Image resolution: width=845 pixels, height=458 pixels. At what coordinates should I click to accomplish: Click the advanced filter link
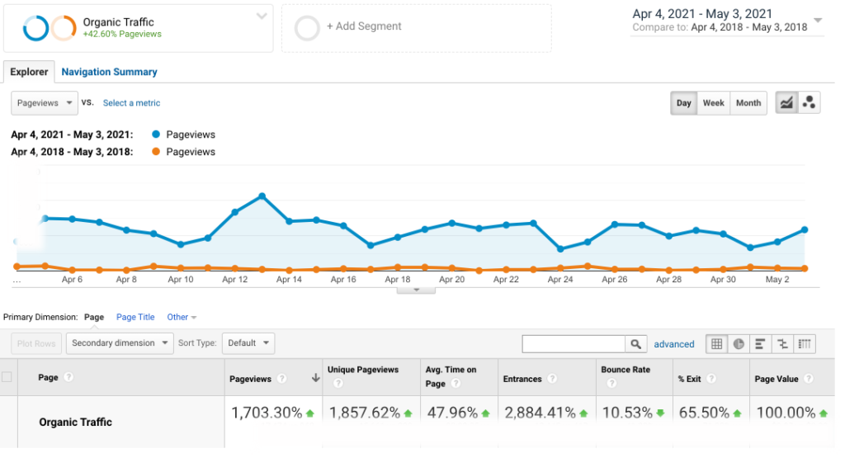tap(674, 344)
